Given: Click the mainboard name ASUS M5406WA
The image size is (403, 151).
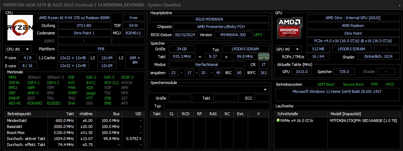Looking at the screenshot, I should tap(209, 19).
